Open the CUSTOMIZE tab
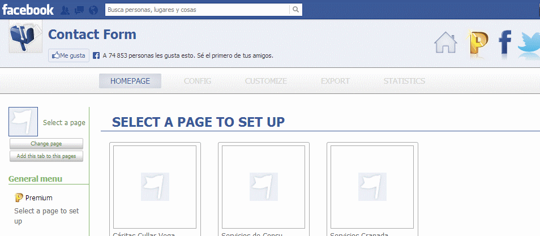The width and height of the screenshot is (540, 236). [x=266, y=81]
